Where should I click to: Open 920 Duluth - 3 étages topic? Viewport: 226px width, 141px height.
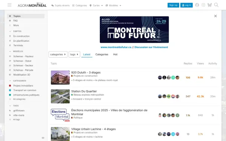(x=86, y=73)
